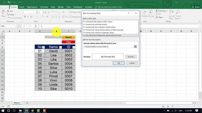The image size is (202, 113).
Task: Select 'Format only unique or duplicate values'
Action: click(99, 33)
